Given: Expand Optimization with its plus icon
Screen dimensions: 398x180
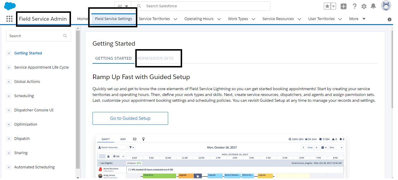Looking at the screenshot, I should click(x=9, y=124).
